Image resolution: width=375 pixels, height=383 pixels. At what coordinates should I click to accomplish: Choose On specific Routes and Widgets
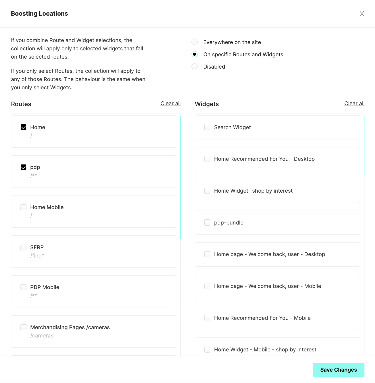(195, 54)
